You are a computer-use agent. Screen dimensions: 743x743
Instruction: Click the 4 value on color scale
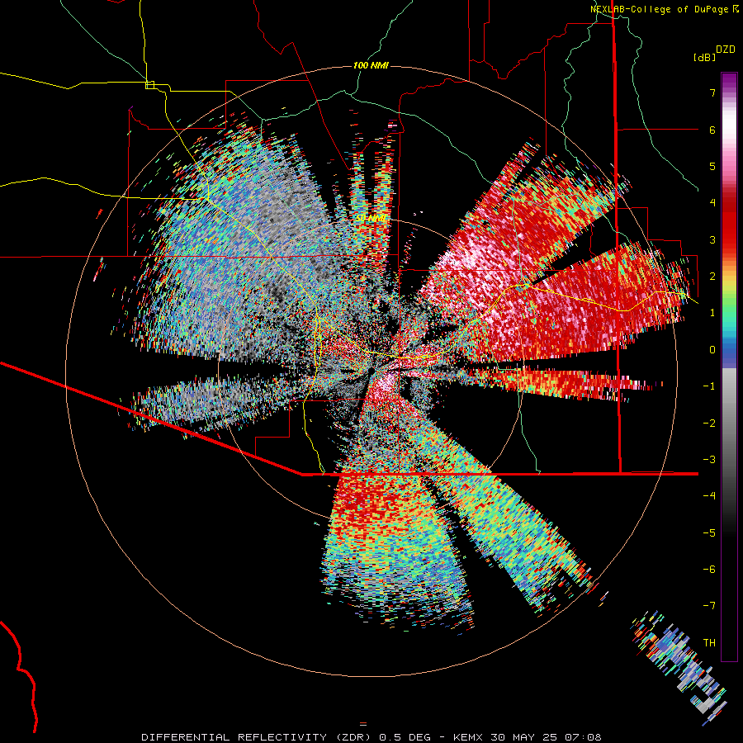[712, 203]
